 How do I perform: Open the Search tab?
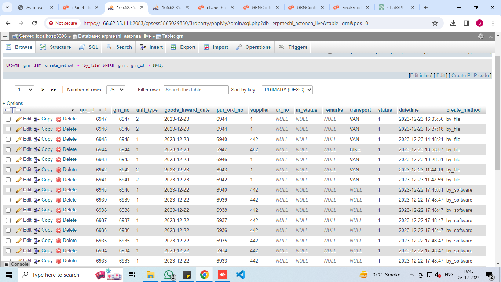119,47
